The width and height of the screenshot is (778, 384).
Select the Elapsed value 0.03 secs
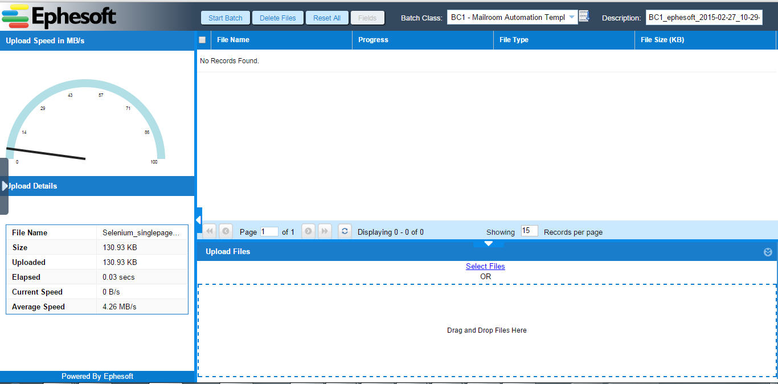118,277
